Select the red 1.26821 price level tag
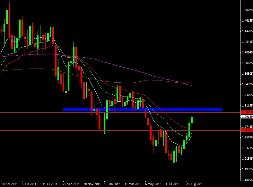253x187 pixels. click(247, 130)
